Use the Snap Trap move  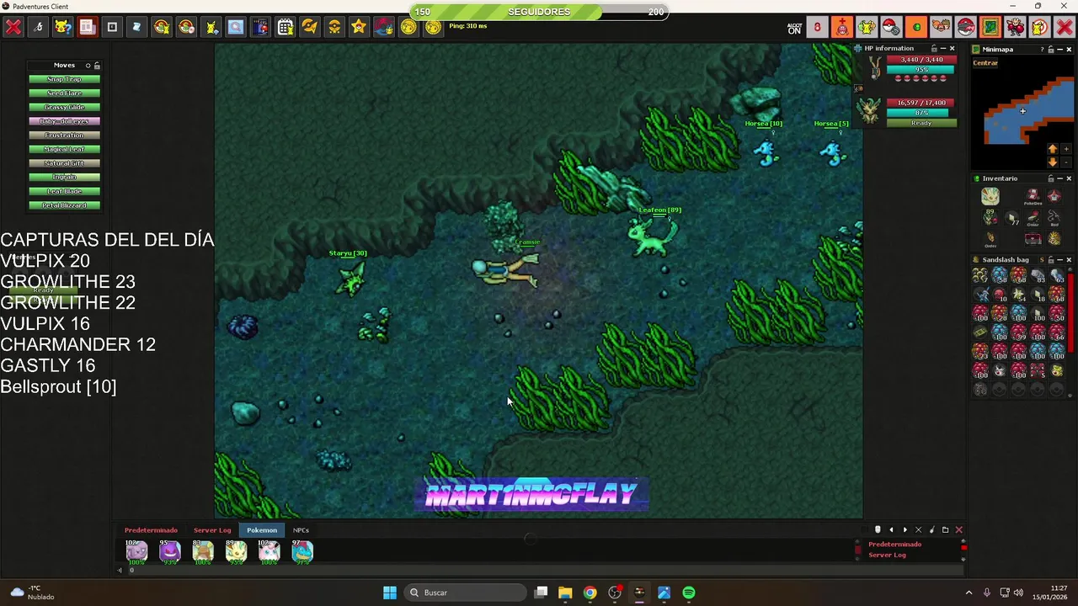click(64, 79)
